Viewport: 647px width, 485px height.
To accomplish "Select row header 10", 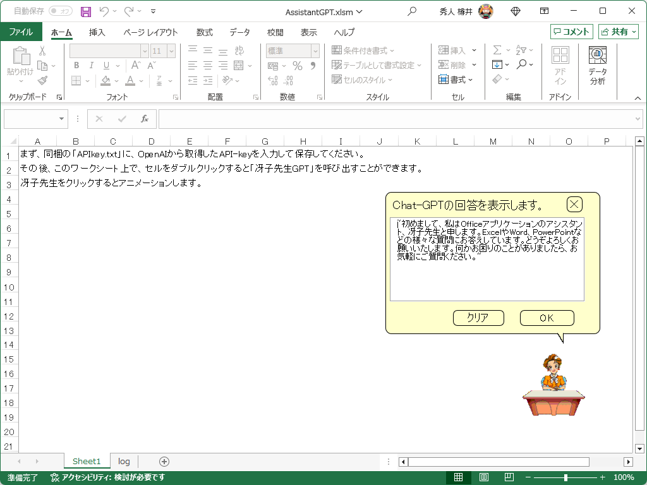I will coord(9,287).
